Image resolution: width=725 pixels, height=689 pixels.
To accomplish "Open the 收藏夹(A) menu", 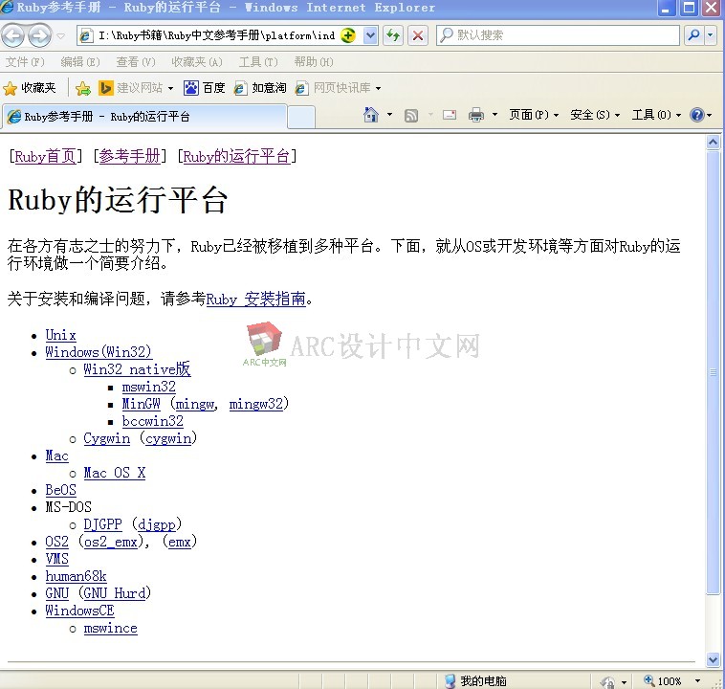I will point(197,61).
